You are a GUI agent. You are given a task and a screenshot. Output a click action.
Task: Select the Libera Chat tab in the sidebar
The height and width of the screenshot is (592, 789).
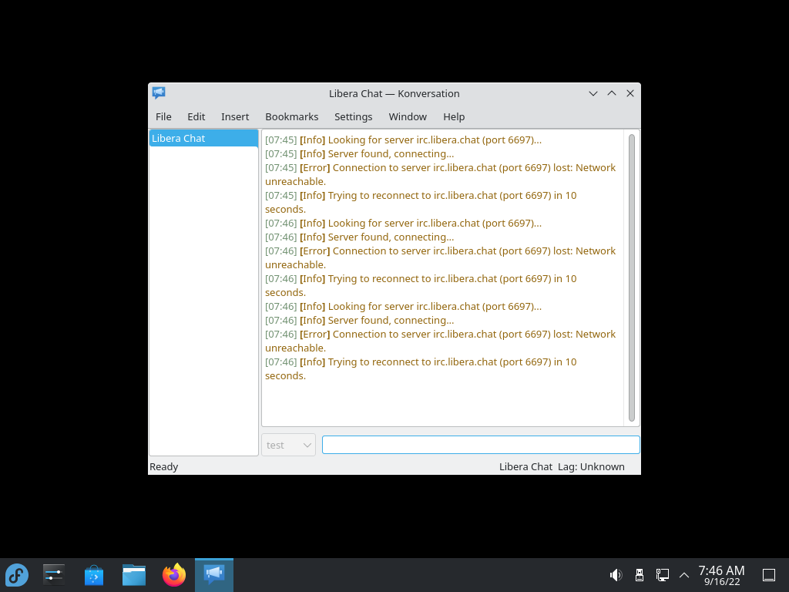pos(203,139)
